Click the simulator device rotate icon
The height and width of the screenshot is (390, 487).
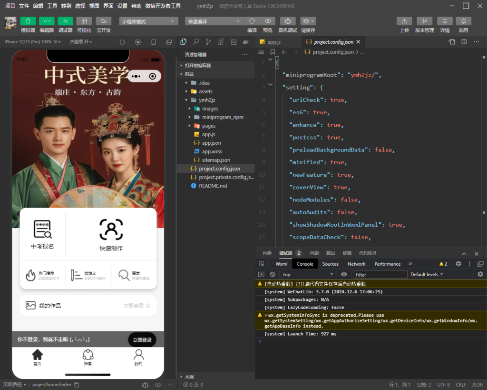coord(154,42)
